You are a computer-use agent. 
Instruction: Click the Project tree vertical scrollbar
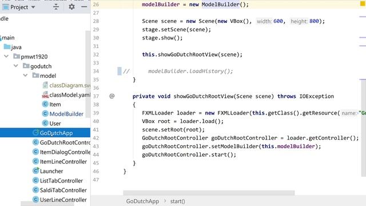click(87, 75)
